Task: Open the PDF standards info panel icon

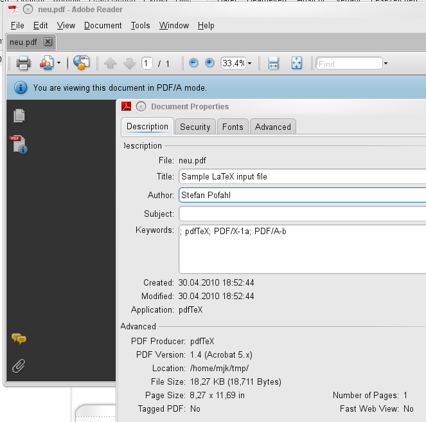Action: 19,145
